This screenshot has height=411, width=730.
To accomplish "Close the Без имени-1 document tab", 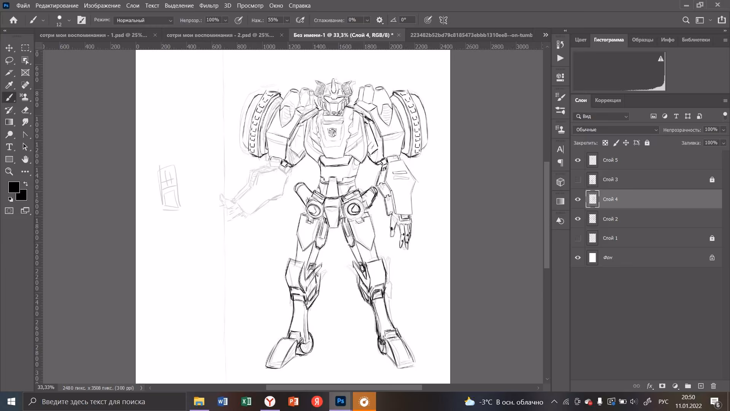I will [398, 35].
